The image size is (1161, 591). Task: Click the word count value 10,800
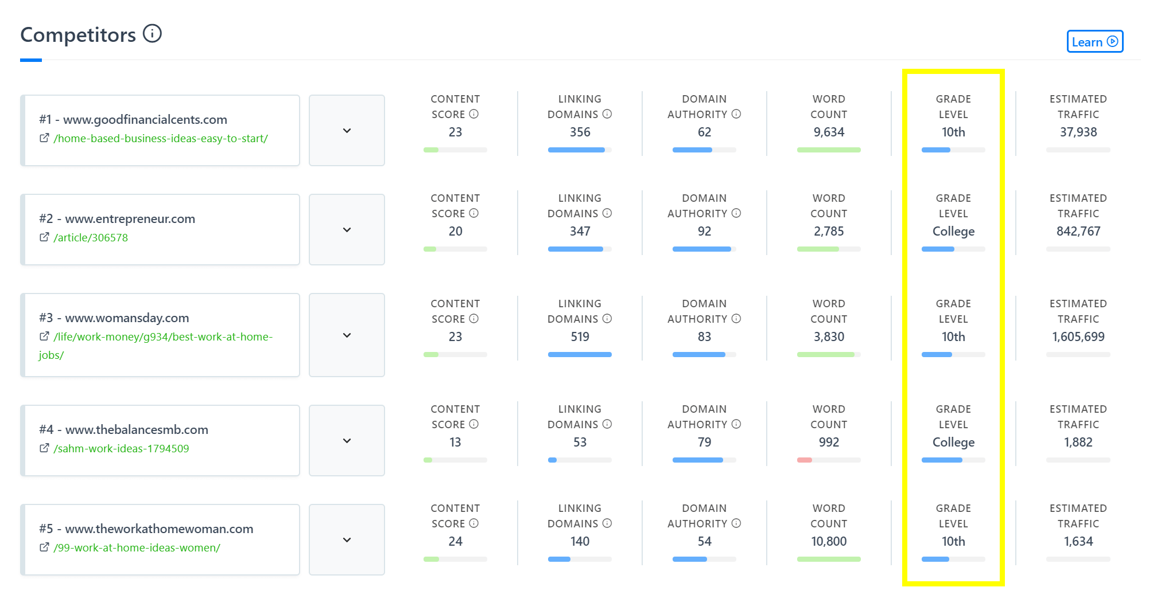pyautogui.click(x=829, y=542)
